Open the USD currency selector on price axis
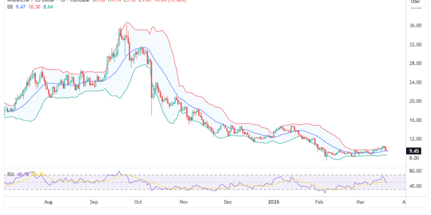 coord(415,2)
